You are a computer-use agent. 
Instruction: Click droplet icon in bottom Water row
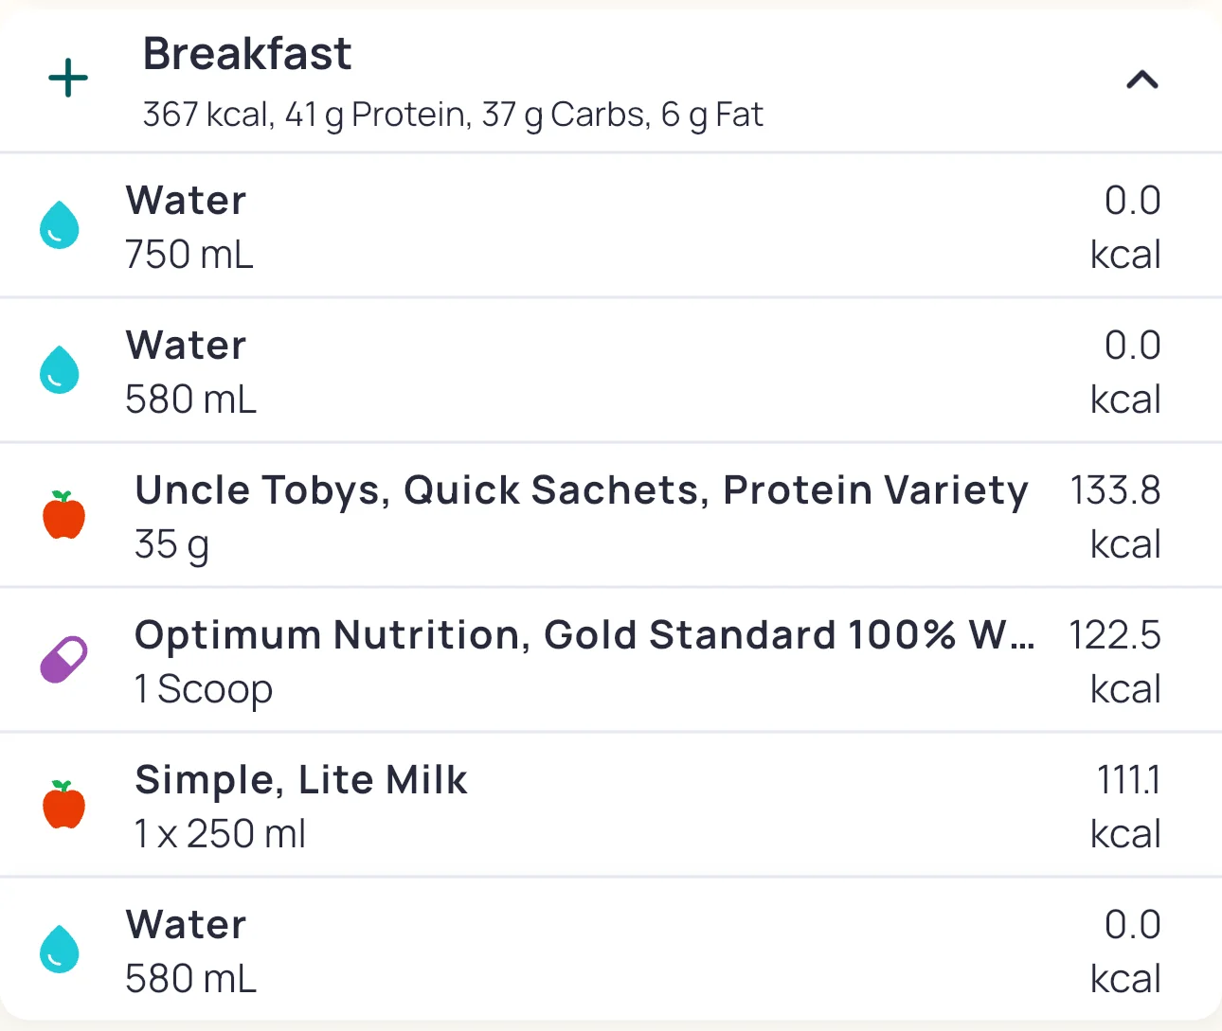click(59, 950)
